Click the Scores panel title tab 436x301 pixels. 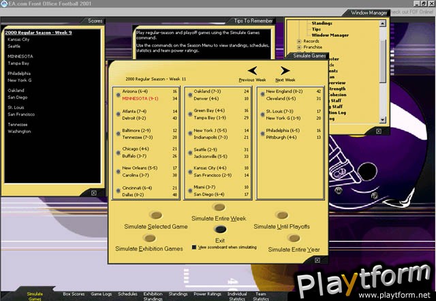click(95, 20)
